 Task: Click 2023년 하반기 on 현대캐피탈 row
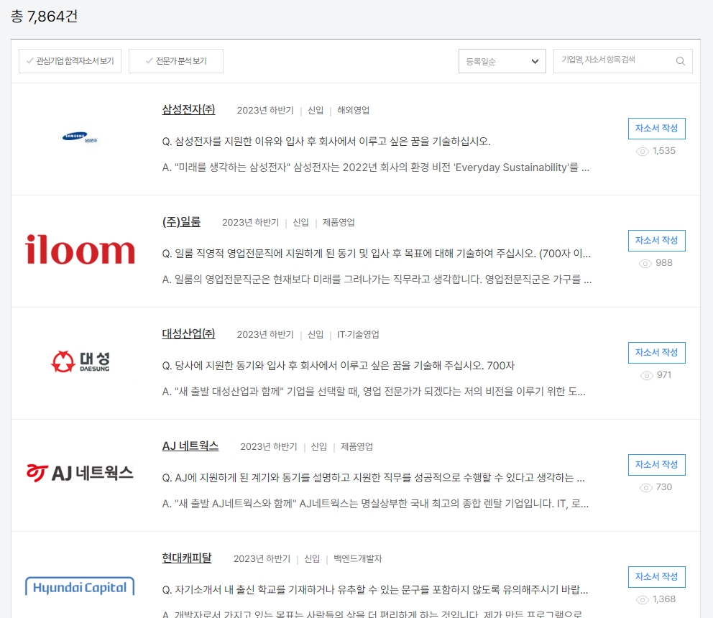[x=262, y=558]
